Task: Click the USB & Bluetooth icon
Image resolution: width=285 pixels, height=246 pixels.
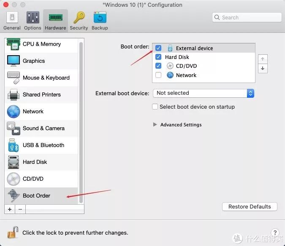Action: coord(14,145)
